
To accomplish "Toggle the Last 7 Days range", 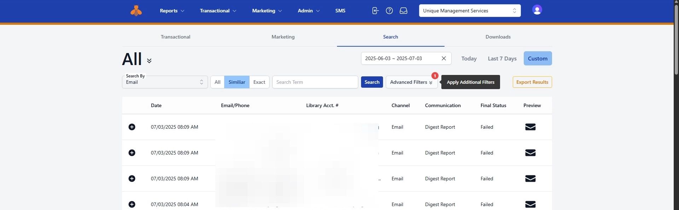I will click(502, 58).
